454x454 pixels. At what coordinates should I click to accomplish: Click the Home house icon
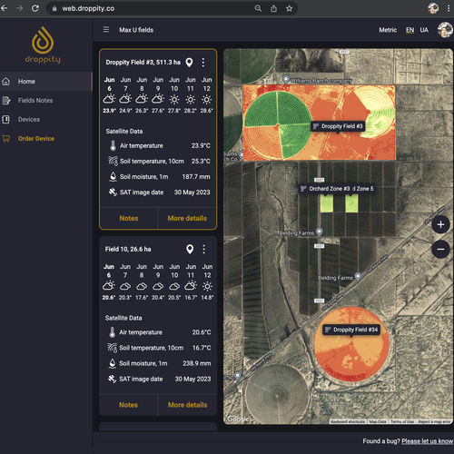coord(5,82)
